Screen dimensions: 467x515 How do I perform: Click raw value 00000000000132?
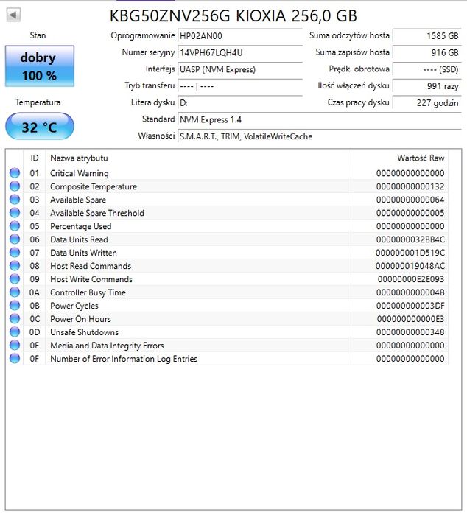pyautogui.click(x=410, y=186)
